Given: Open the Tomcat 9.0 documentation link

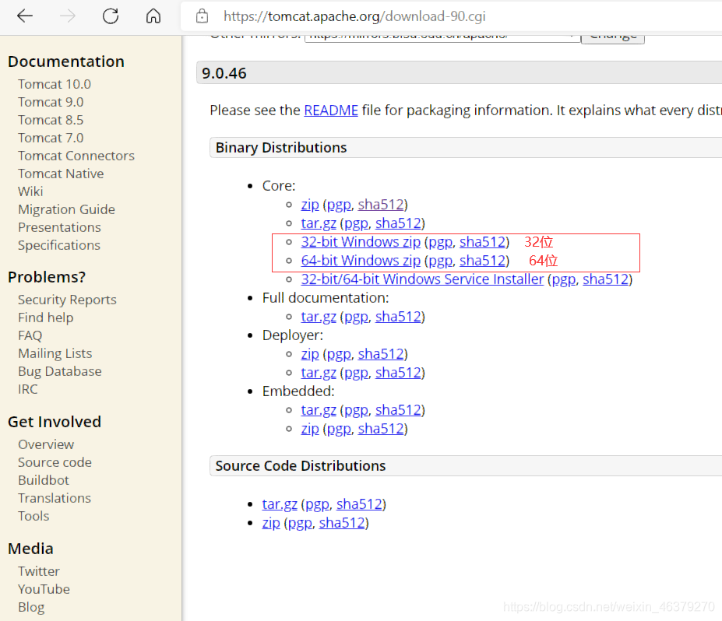Looking at the screenshot, I should click(51, 102).
